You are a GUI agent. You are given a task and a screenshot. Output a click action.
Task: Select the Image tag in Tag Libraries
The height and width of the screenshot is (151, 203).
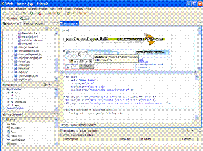tap(12, 144)
